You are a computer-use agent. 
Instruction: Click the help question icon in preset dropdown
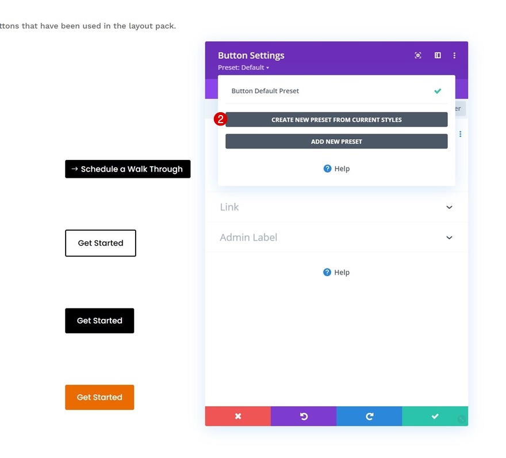point(327,169)
